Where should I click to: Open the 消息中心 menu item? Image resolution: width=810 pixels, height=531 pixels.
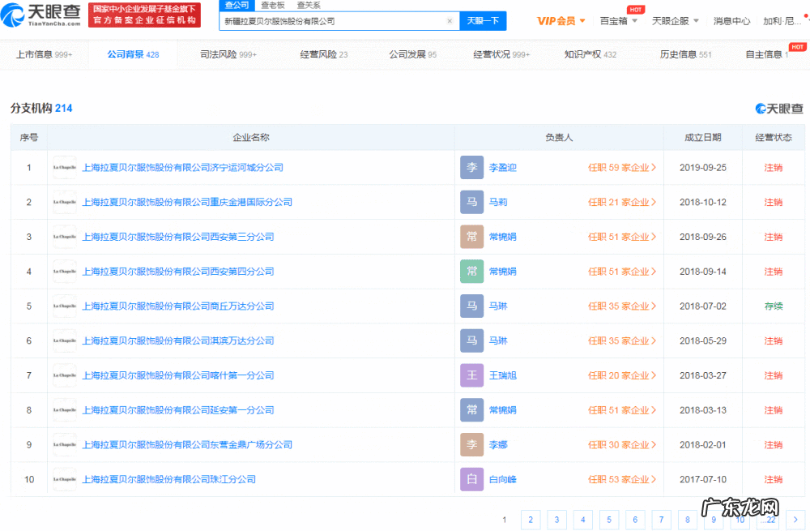731,21
